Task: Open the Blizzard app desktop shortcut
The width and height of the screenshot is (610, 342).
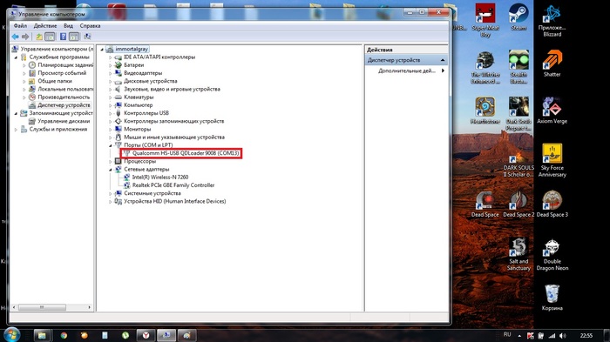Action: (552, 20)
